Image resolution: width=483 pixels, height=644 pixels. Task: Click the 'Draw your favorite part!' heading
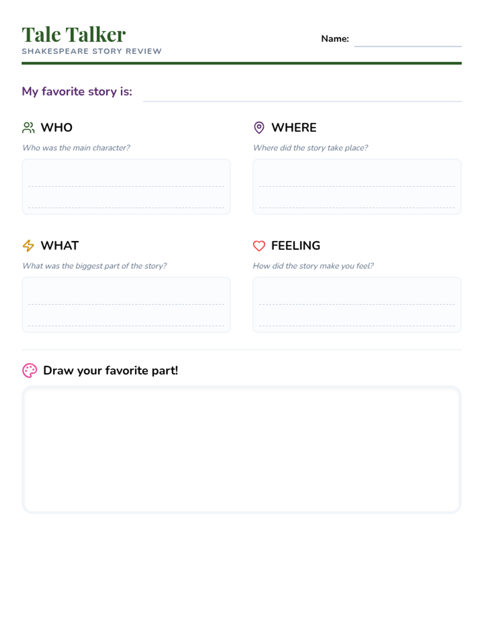pos(110,370)
